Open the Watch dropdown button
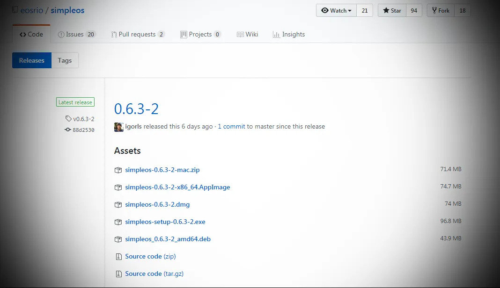Screen dimensions: 500x288 tap(336, 10)
